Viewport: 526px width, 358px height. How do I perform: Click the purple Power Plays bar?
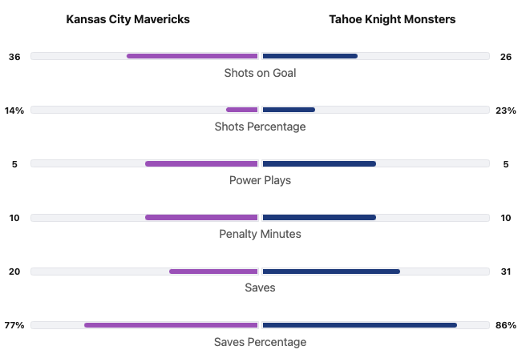coord(201,163)
